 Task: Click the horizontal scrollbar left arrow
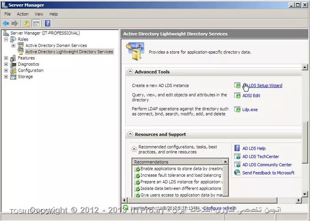coord(124,200)
